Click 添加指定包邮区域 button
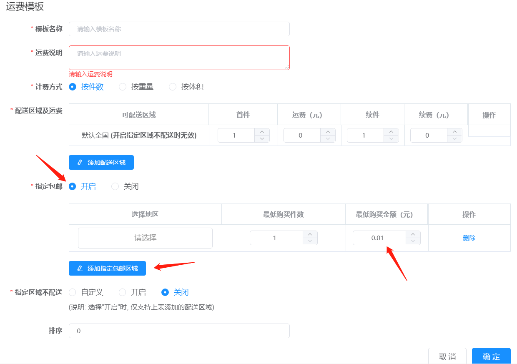Screen dimensions: 517x364 coord(107,269)
